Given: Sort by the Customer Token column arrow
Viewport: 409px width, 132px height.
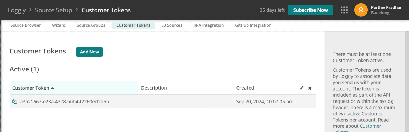Looking at the screenshot, I should click(x=52, y=88).
